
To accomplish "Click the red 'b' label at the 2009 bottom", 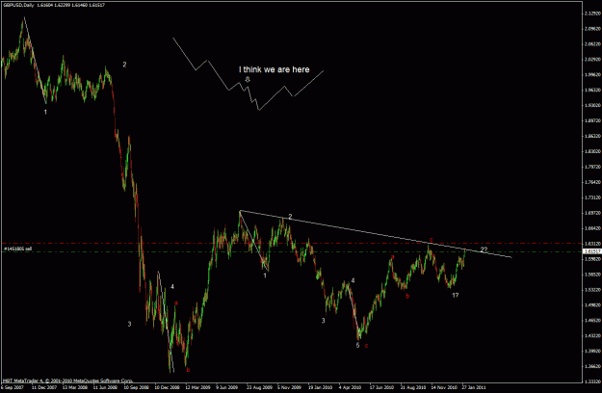I will [188, 370].
